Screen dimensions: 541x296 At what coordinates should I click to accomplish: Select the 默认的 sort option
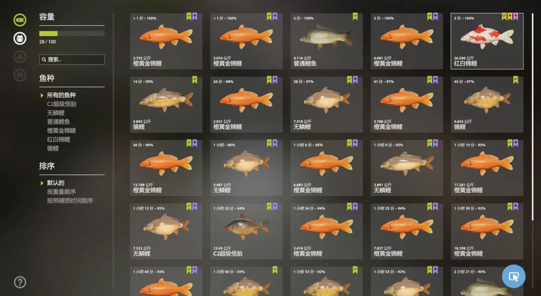[55, 183]
